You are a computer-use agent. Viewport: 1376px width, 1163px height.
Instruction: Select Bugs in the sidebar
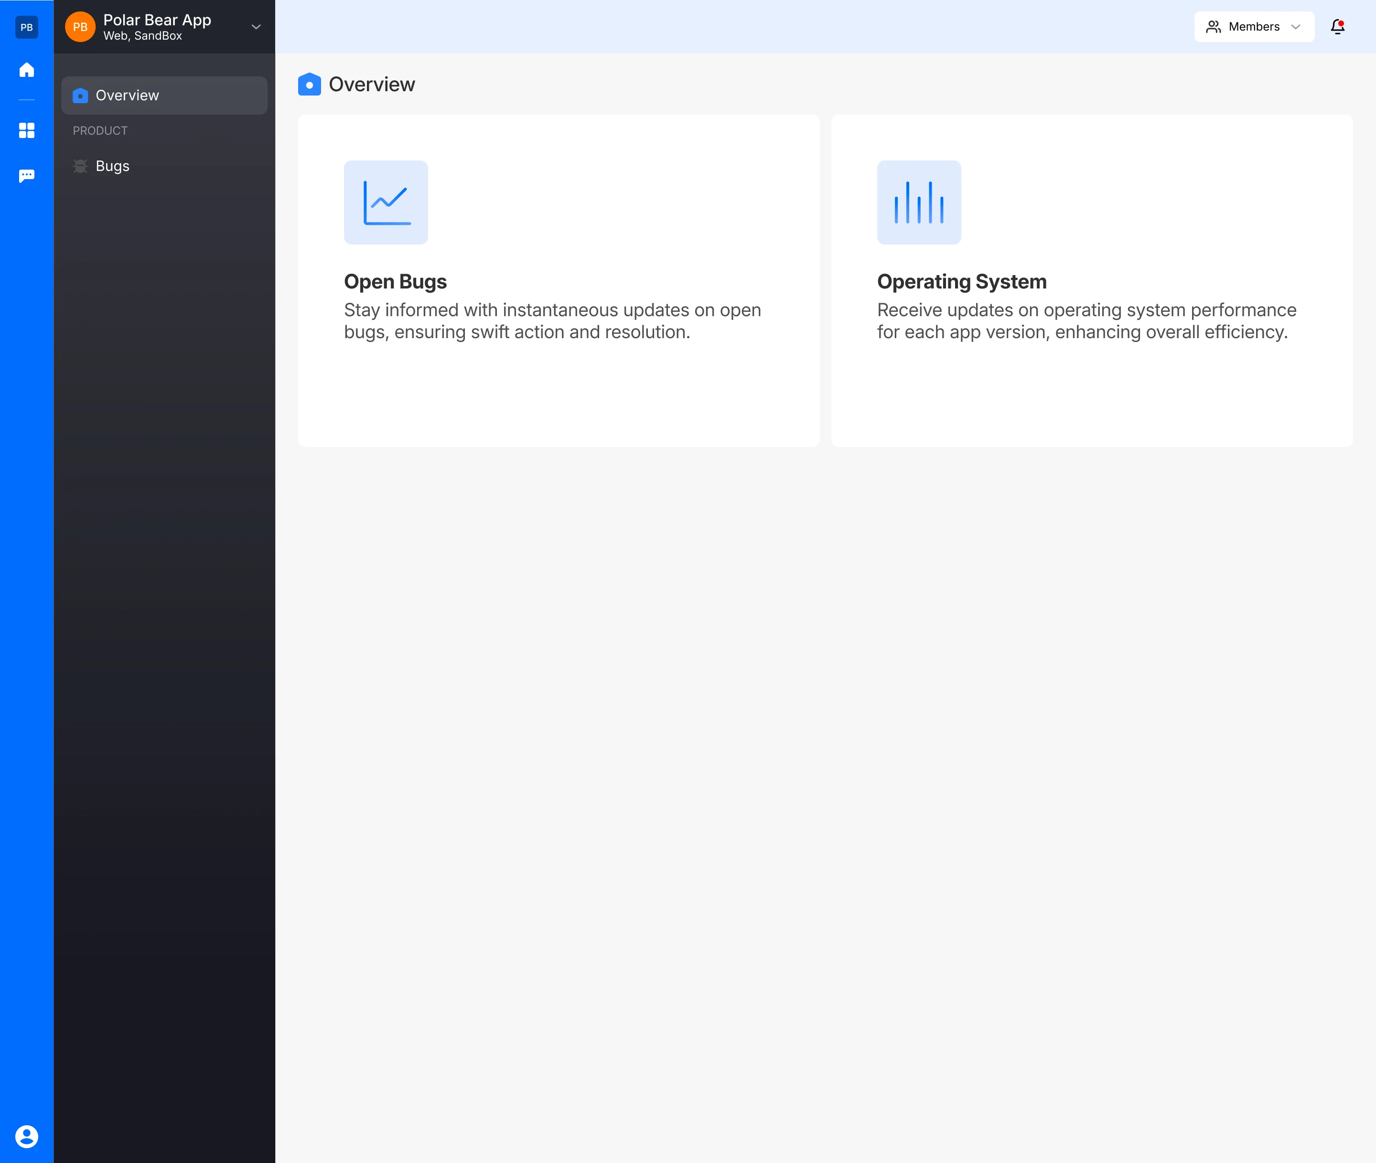[113, 166]
